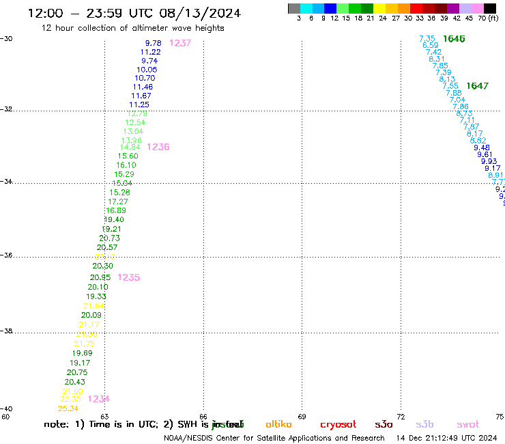Click the title 12:00 – 23:59 UTC 08/13/2024
Image resolution: width=505 pixels, height=444 pixels.
[134, 13]
